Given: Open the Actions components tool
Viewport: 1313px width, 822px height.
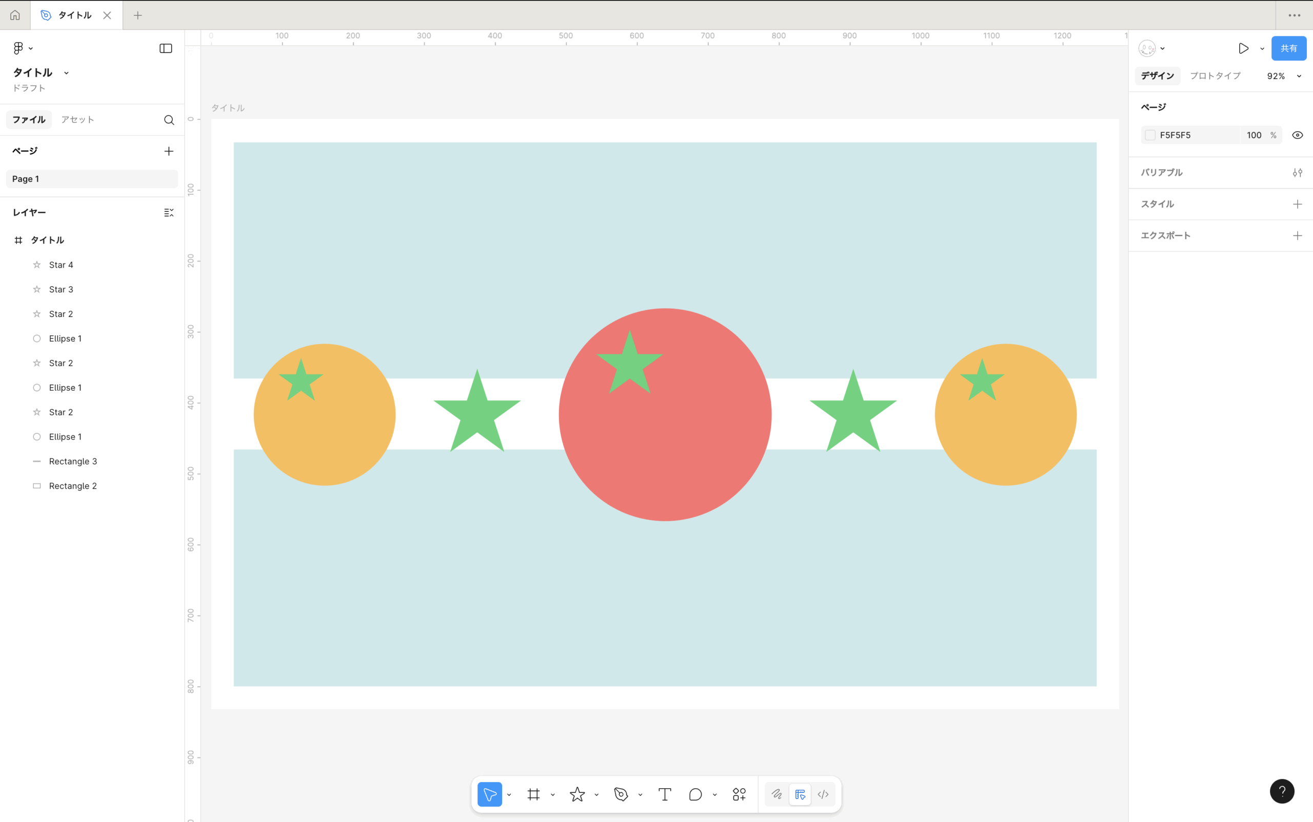Looking at the screenshot, I should point(739,794).
